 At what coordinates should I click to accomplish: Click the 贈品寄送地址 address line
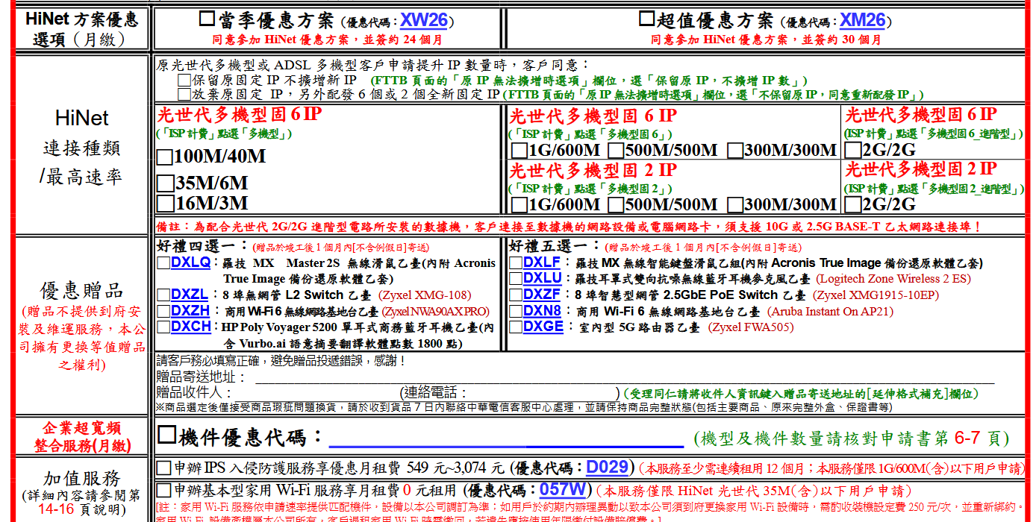(625, 378)
